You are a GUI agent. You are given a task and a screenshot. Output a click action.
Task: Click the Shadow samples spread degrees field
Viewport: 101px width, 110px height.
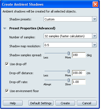79,55
